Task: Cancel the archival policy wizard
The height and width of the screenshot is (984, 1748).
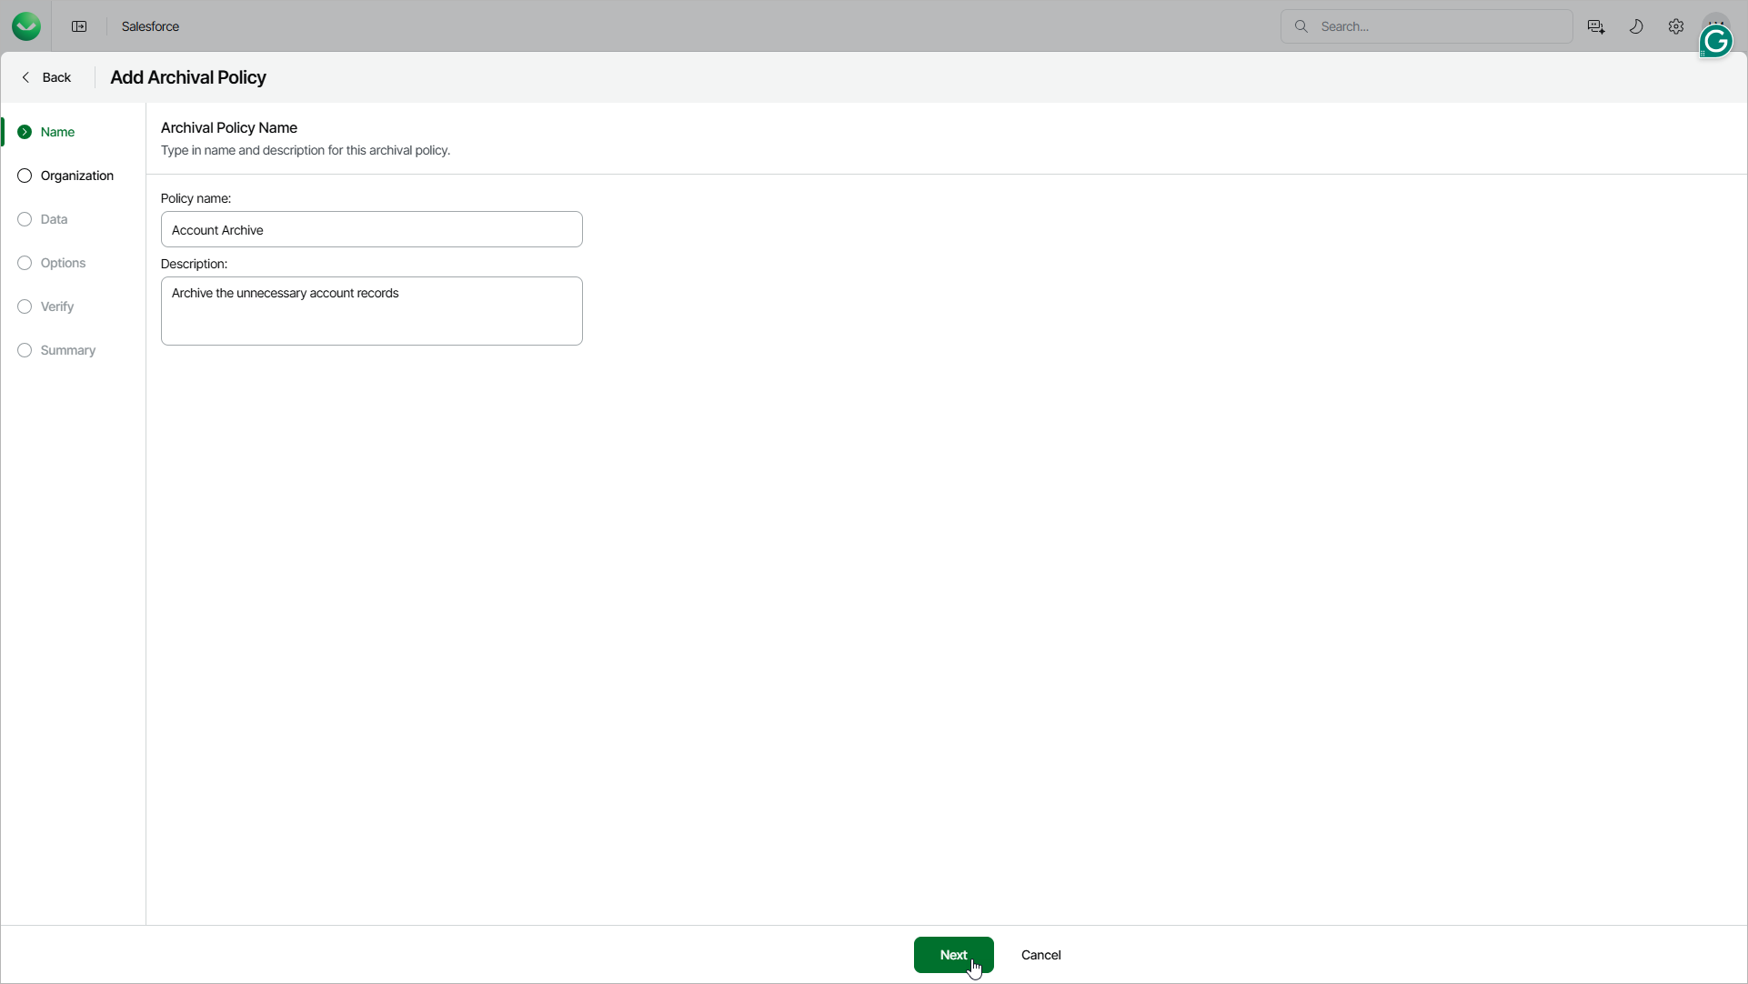Action: tap(1040, 955)
